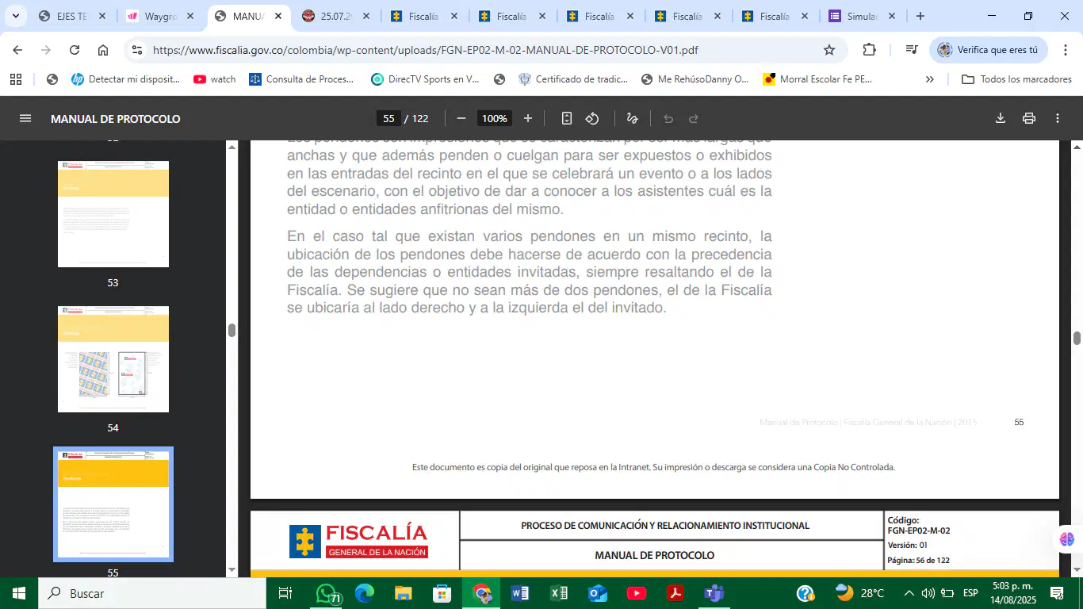Reload the current page
Image resolution: width=1083 pixels, height=609 pixels.
pos(75,50)
